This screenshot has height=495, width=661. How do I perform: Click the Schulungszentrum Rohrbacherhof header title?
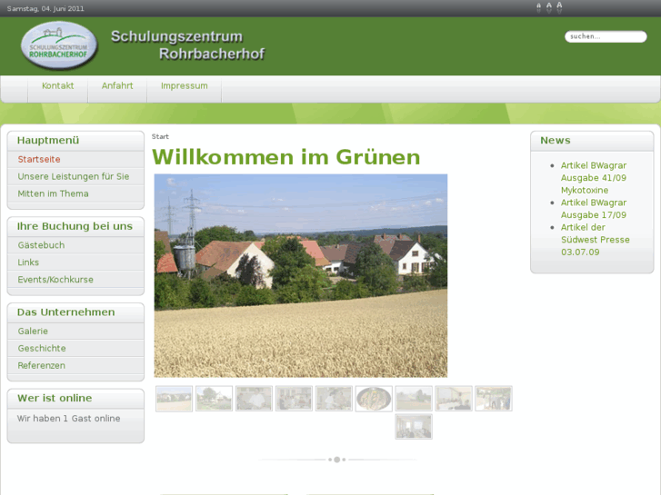pyautogui.click(x=187, y=45)
